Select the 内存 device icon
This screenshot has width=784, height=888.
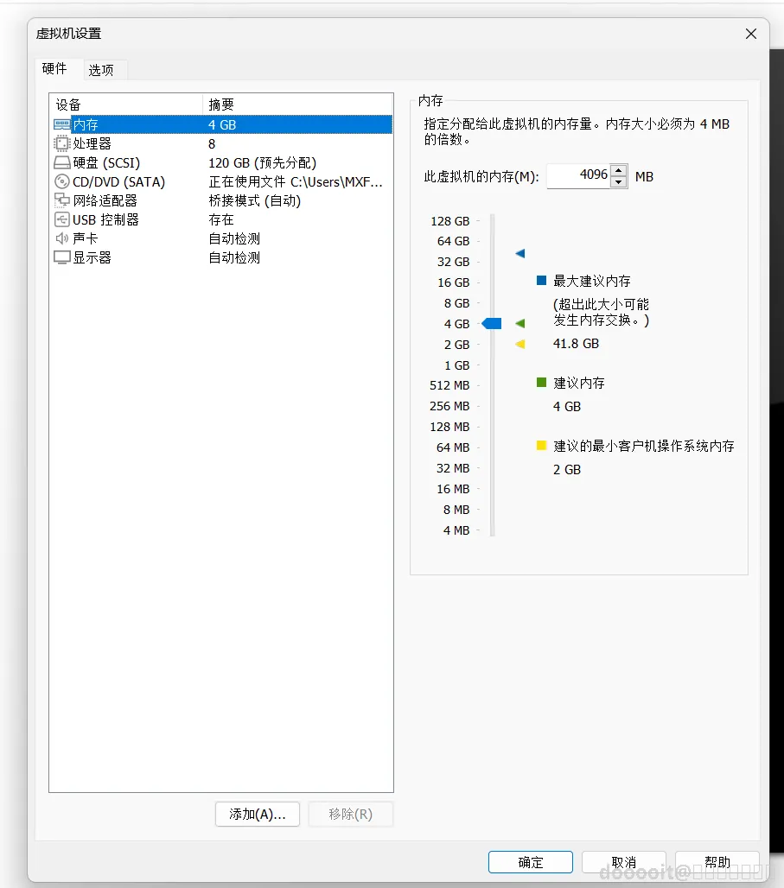[63, 124]
